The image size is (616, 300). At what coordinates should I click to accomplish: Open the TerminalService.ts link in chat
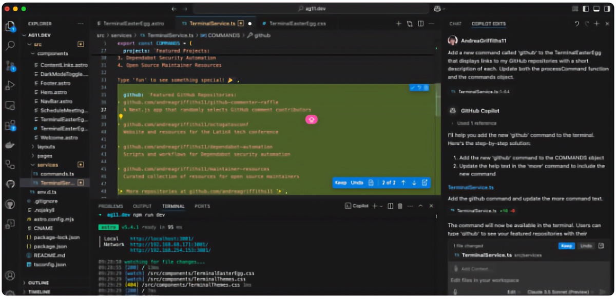(x=470, y=188)
